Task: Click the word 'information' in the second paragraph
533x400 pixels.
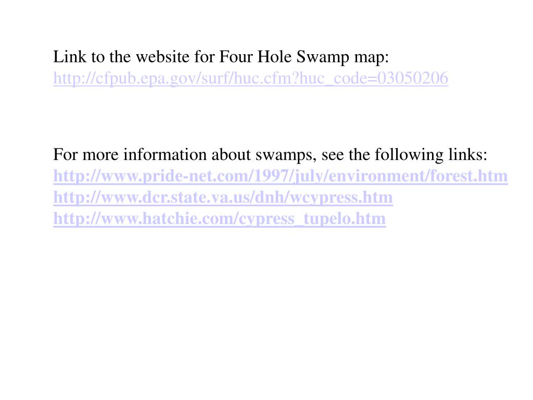Action: [165, 155]
